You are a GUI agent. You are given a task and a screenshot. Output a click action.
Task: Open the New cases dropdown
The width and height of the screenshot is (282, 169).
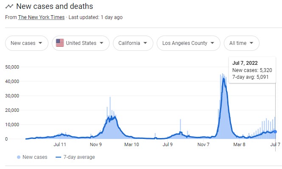pos(27,43)
